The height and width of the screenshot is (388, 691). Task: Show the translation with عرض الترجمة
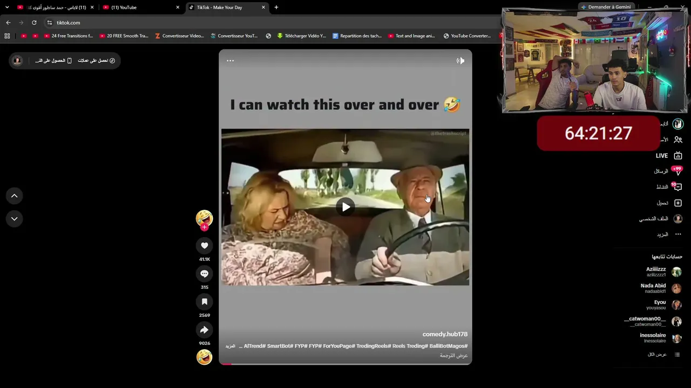tap(453, 356)
